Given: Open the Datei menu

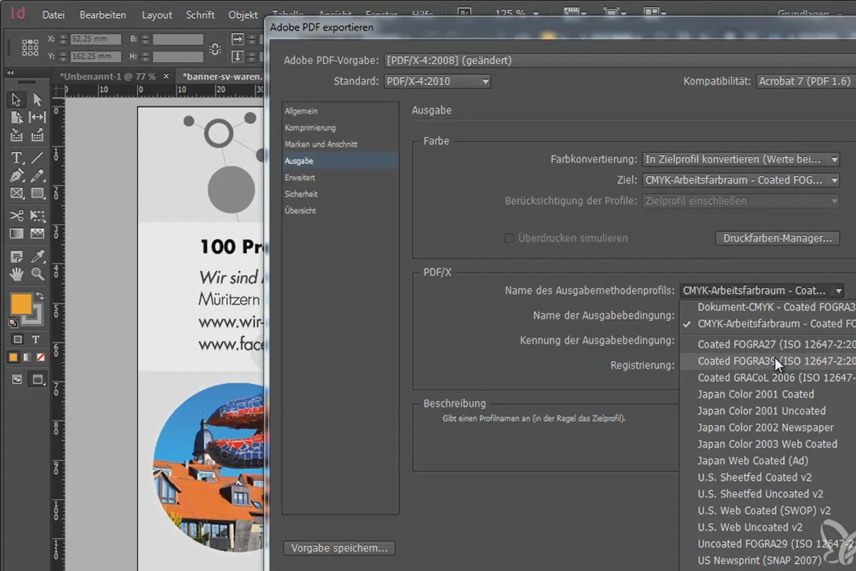Looking at the screenshot, I should click(x=54, y=14).
